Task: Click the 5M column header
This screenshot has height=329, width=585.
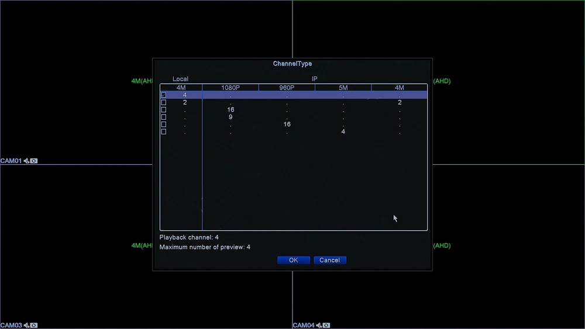Action: pos(343,88)
